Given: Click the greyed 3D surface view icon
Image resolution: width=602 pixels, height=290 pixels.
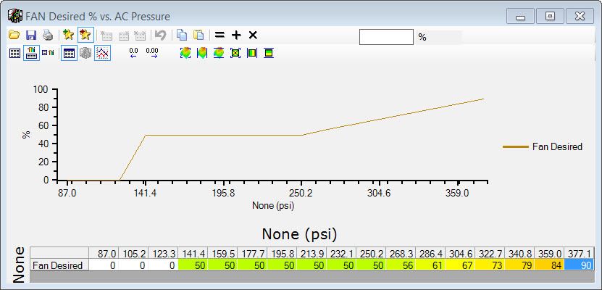Looking at the screenshot, I should point(85,54).
